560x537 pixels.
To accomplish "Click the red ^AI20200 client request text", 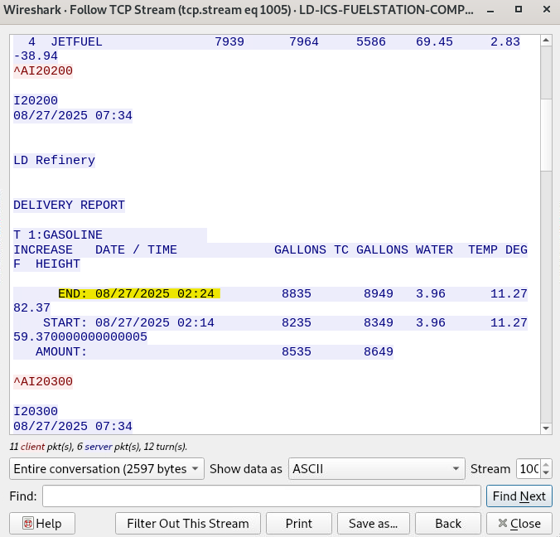I will (43, 71).
